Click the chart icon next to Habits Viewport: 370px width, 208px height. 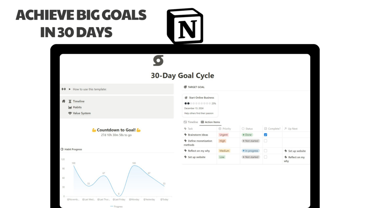coord(70,107)
